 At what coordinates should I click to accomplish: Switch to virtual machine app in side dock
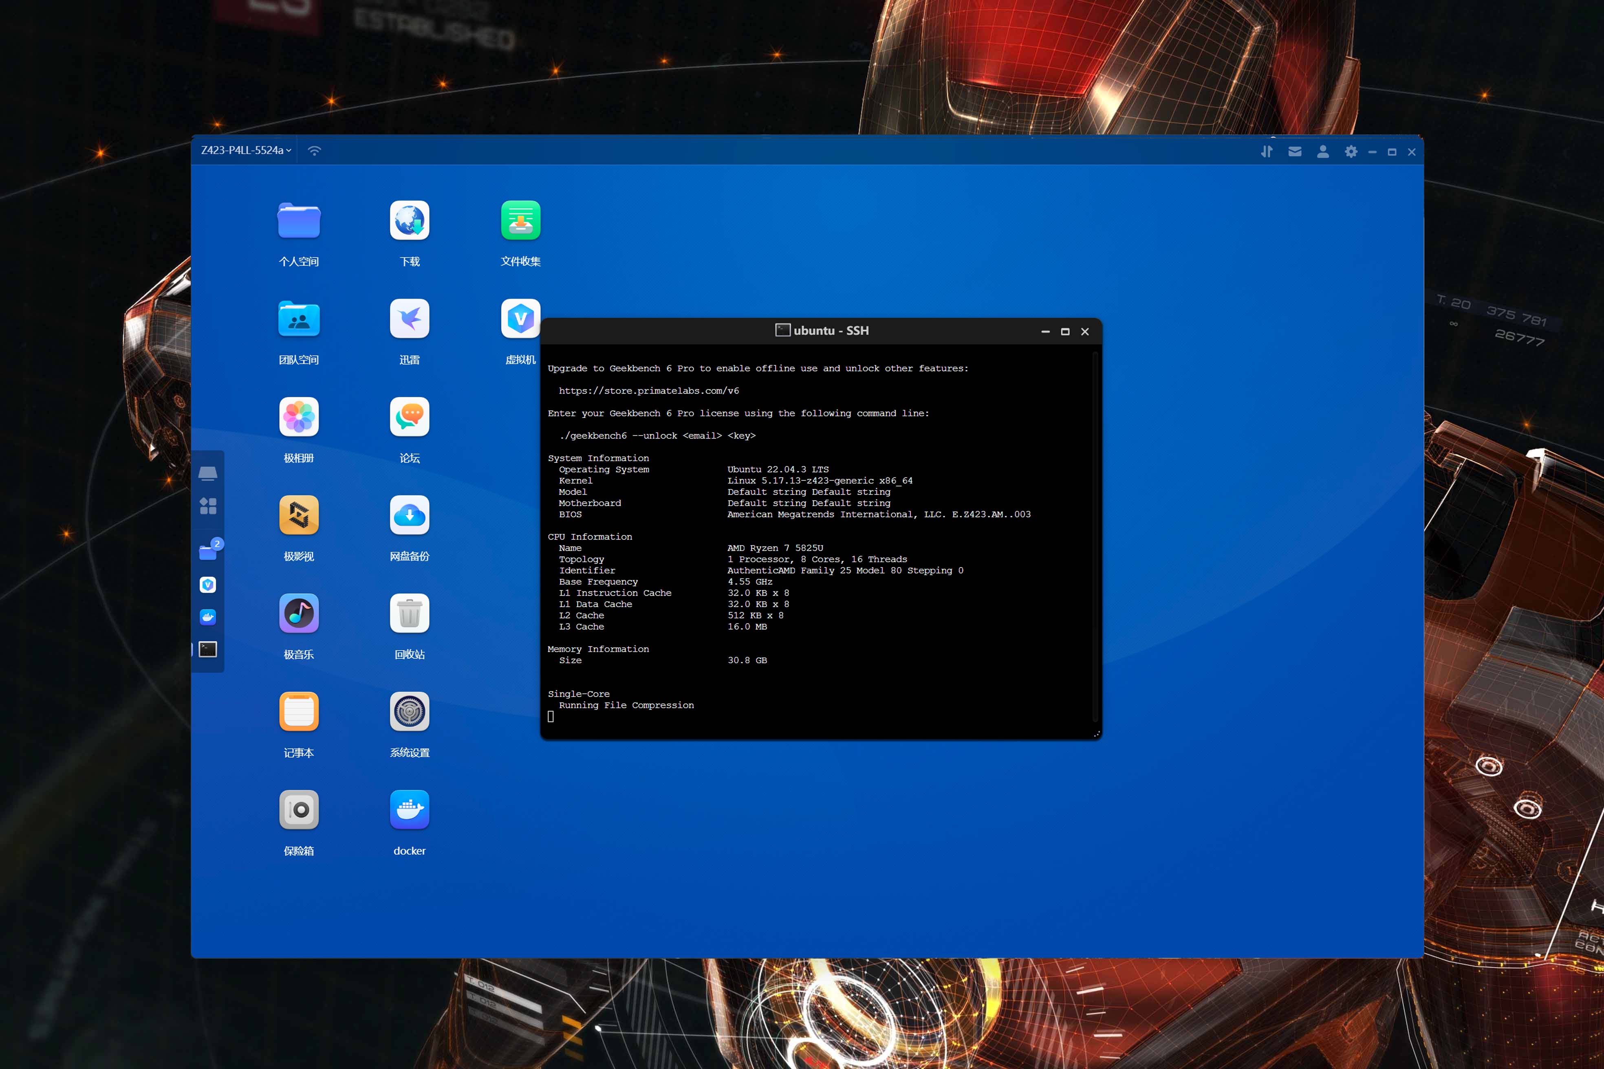coord(208,584)
